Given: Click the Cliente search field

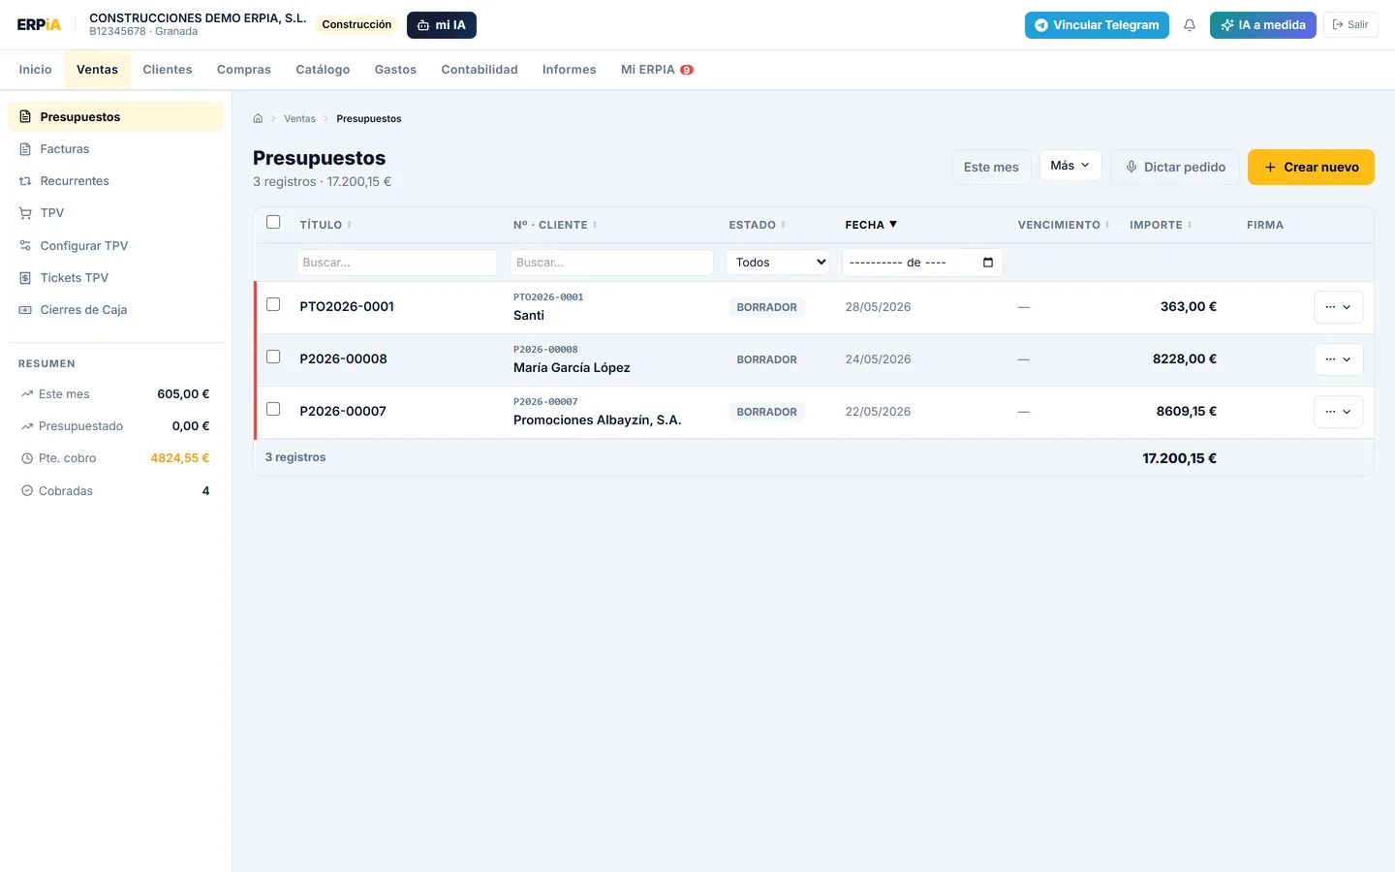Looking at the screenshot, I should (611, 263).
